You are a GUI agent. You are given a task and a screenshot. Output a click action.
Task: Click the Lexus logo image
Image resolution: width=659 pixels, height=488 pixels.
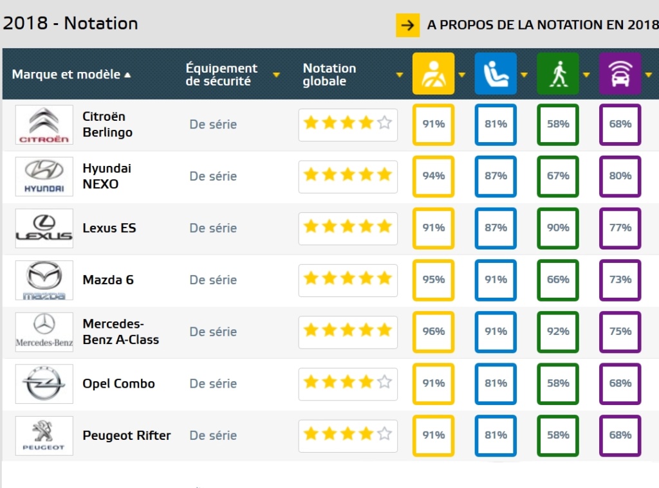click(44, 228)
